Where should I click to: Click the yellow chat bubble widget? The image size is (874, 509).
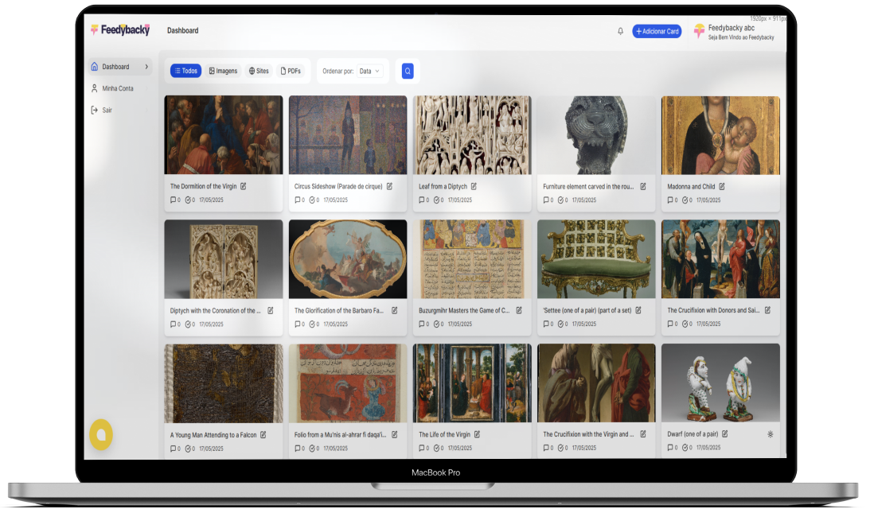pyautogui.click(x=100, y=434)
